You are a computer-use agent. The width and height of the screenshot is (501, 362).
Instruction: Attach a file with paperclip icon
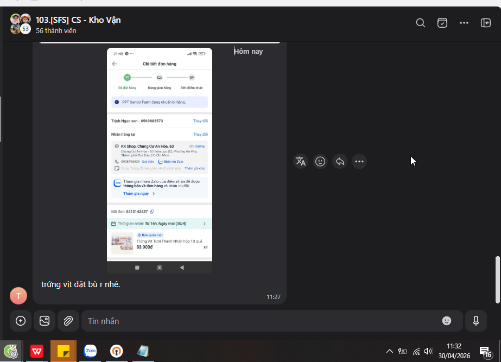coord(68,321)
